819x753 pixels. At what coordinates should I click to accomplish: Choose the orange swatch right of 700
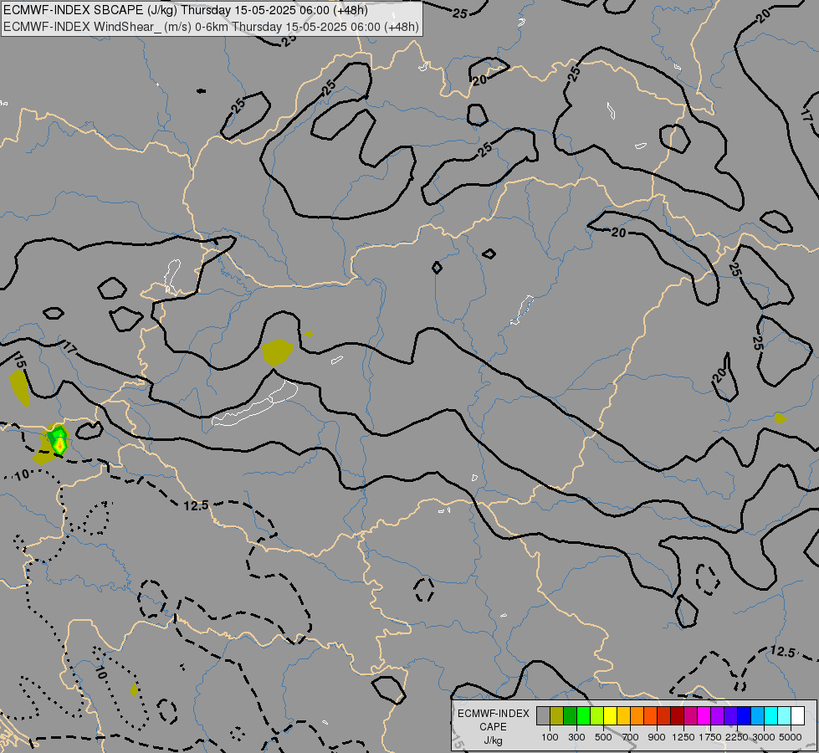pos(637,715)
